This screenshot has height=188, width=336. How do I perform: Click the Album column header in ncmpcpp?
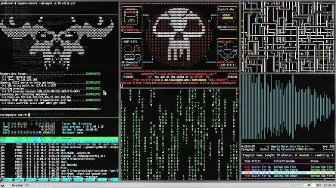click(x=315, y=161)
